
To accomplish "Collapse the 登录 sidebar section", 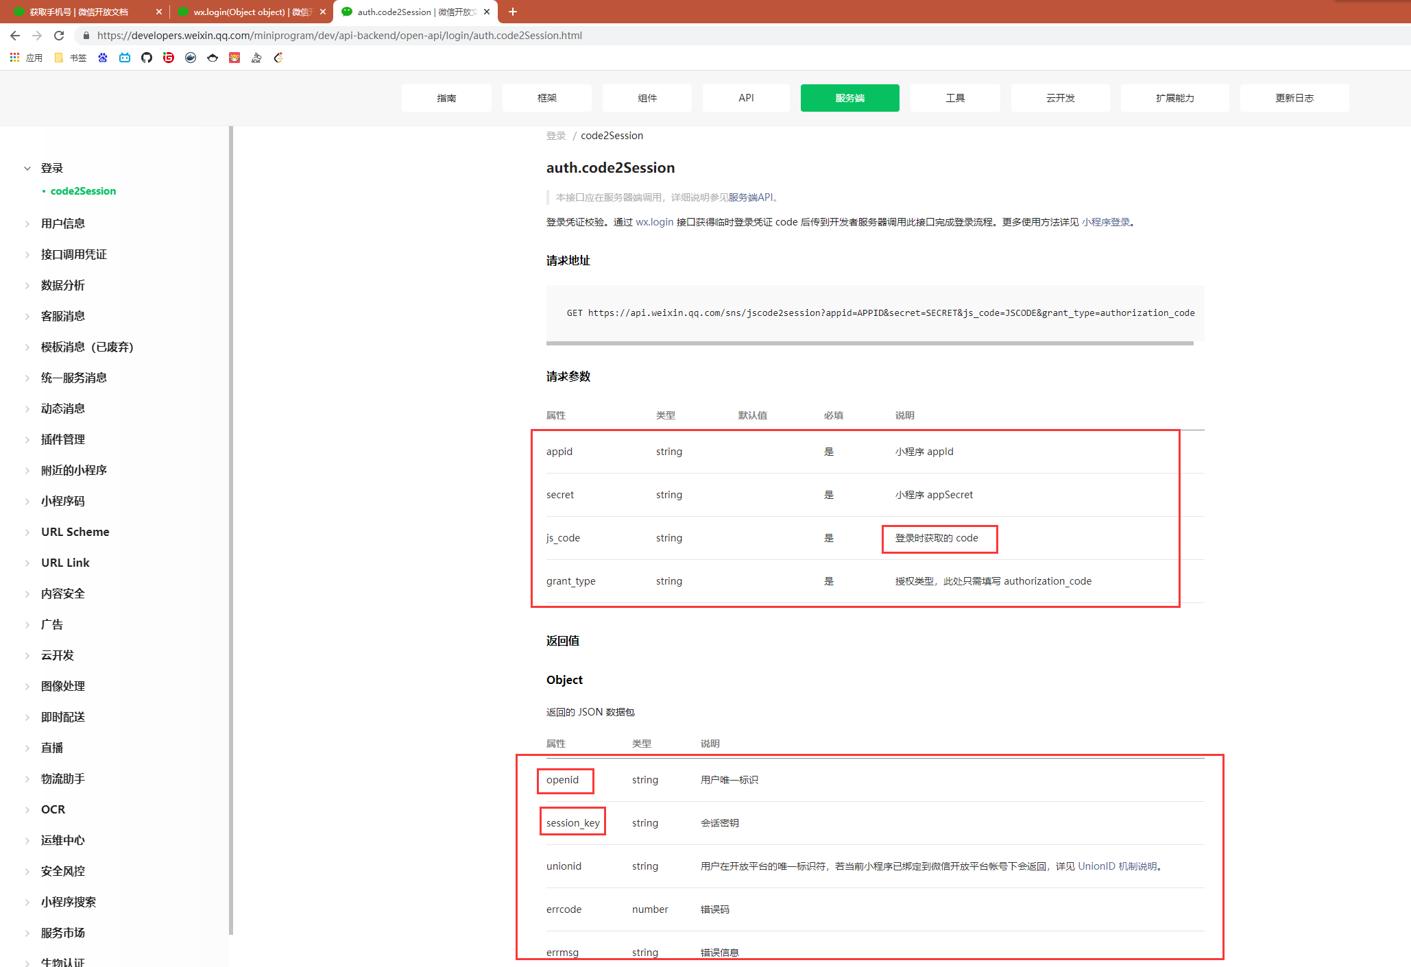I will (x=27, y=169).
